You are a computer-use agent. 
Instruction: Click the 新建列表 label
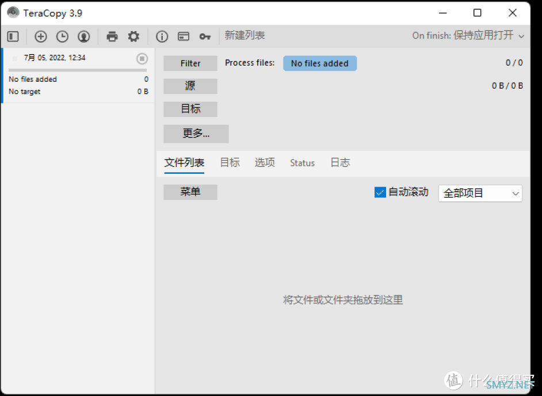pyautogui.click(x=245, y=35)
